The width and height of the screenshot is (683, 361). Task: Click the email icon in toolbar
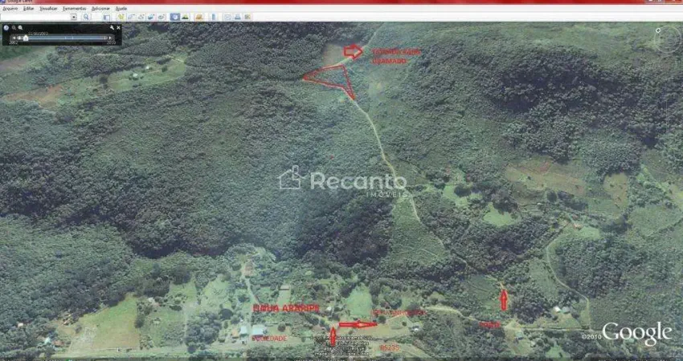click(227, 16)
